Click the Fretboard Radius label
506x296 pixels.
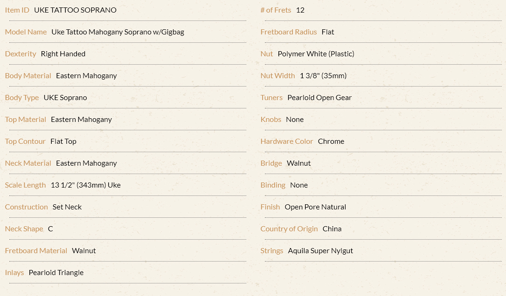tap(289, 32)
